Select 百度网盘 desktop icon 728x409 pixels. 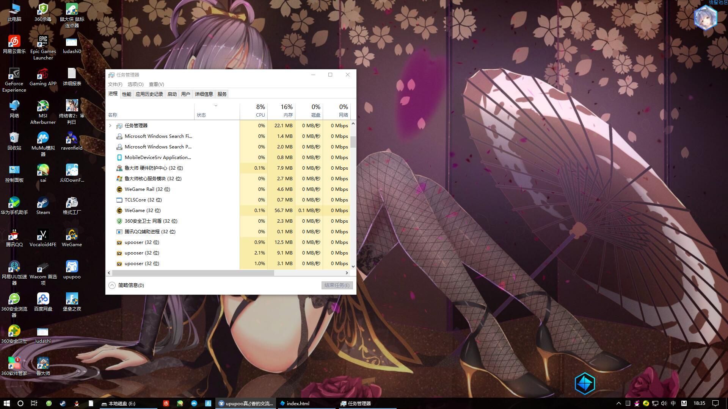coord(43,302)
